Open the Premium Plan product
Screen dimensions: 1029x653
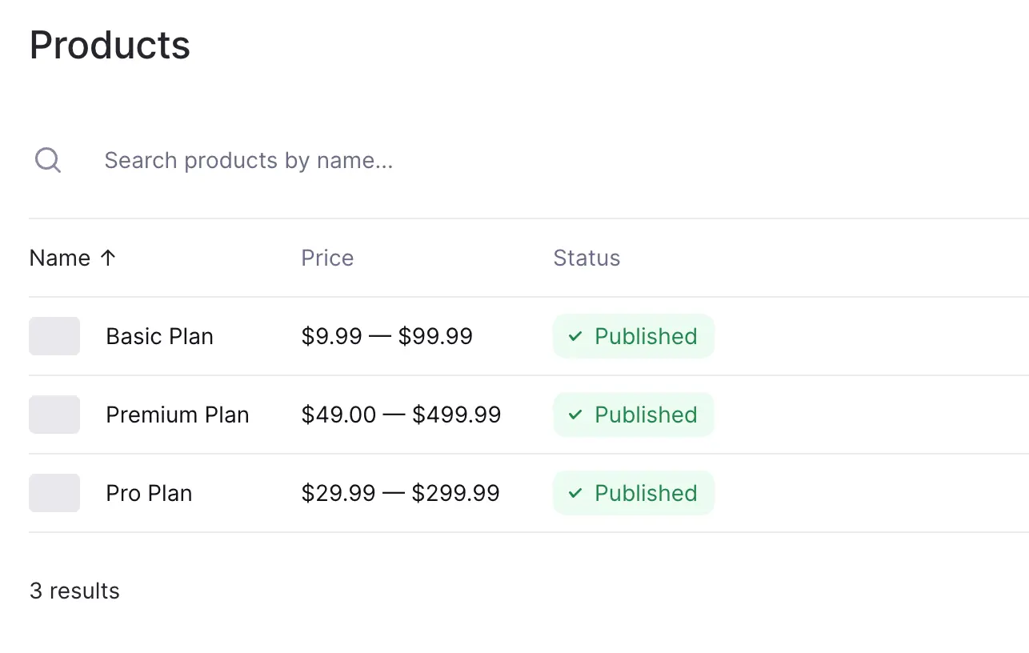pyautogui.click(x=177, y=415)
